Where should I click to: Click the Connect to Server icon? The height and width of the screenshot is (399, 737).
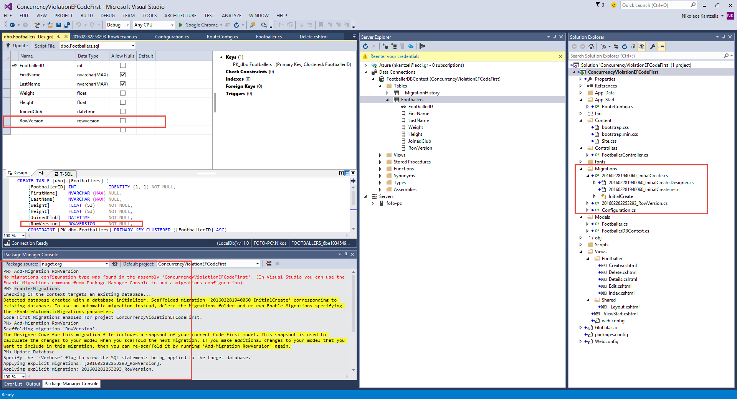pyautogui.click(x=394, y=46)
